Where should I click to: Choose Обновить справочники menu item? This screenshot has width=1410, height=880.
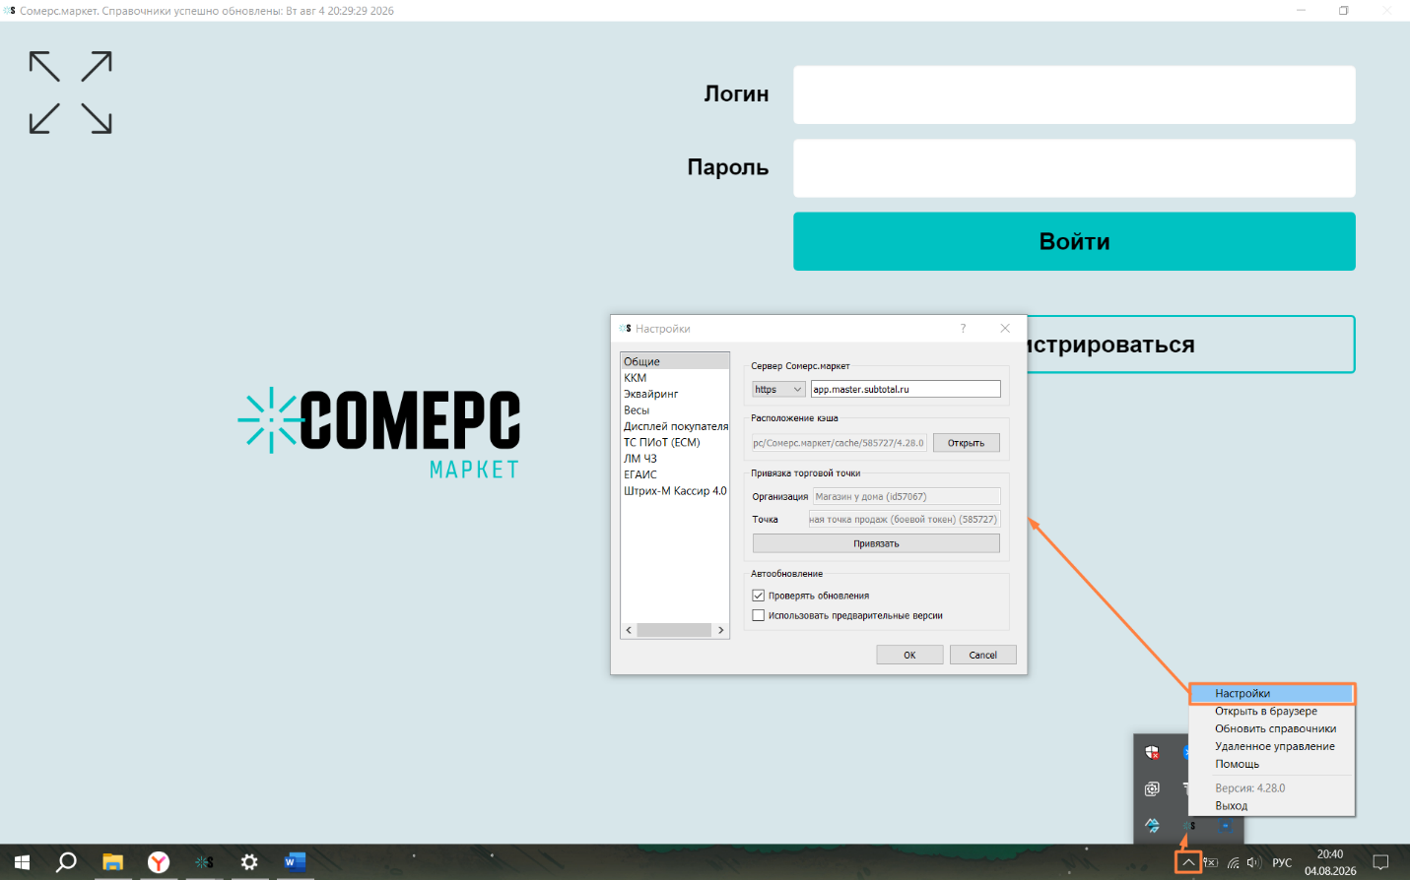click(1272, 728)
